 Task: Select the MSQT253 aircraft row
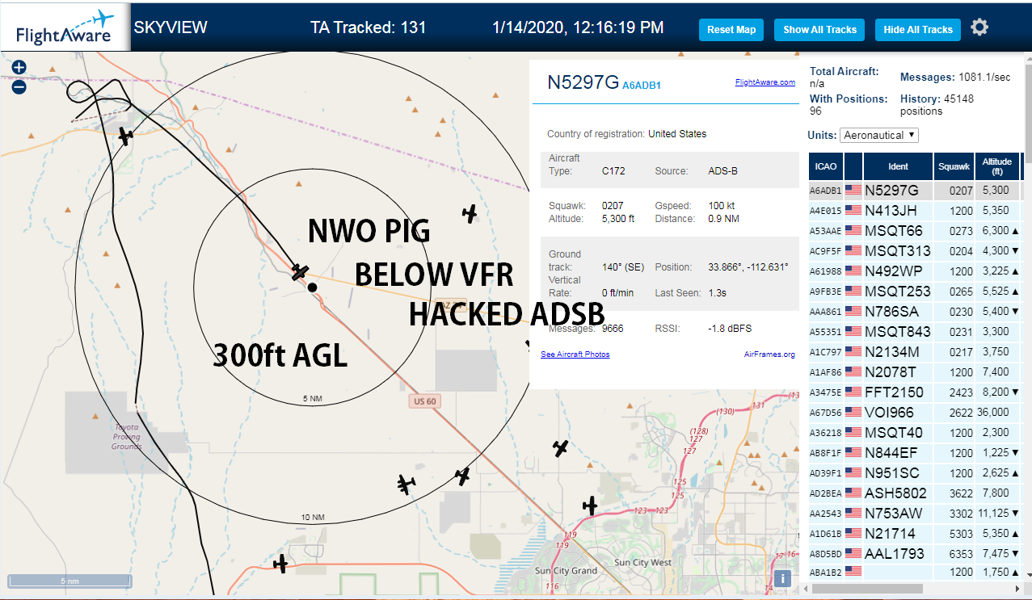(915, 292)
